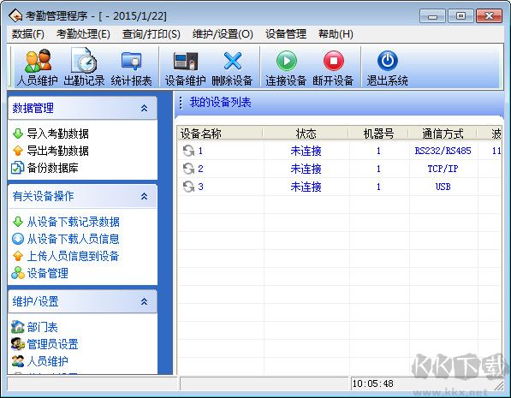Image resolution: width=511 pixels, height=398 pixels.
Task: Select the TCP/IP cell
Action: tap(443, 169)
